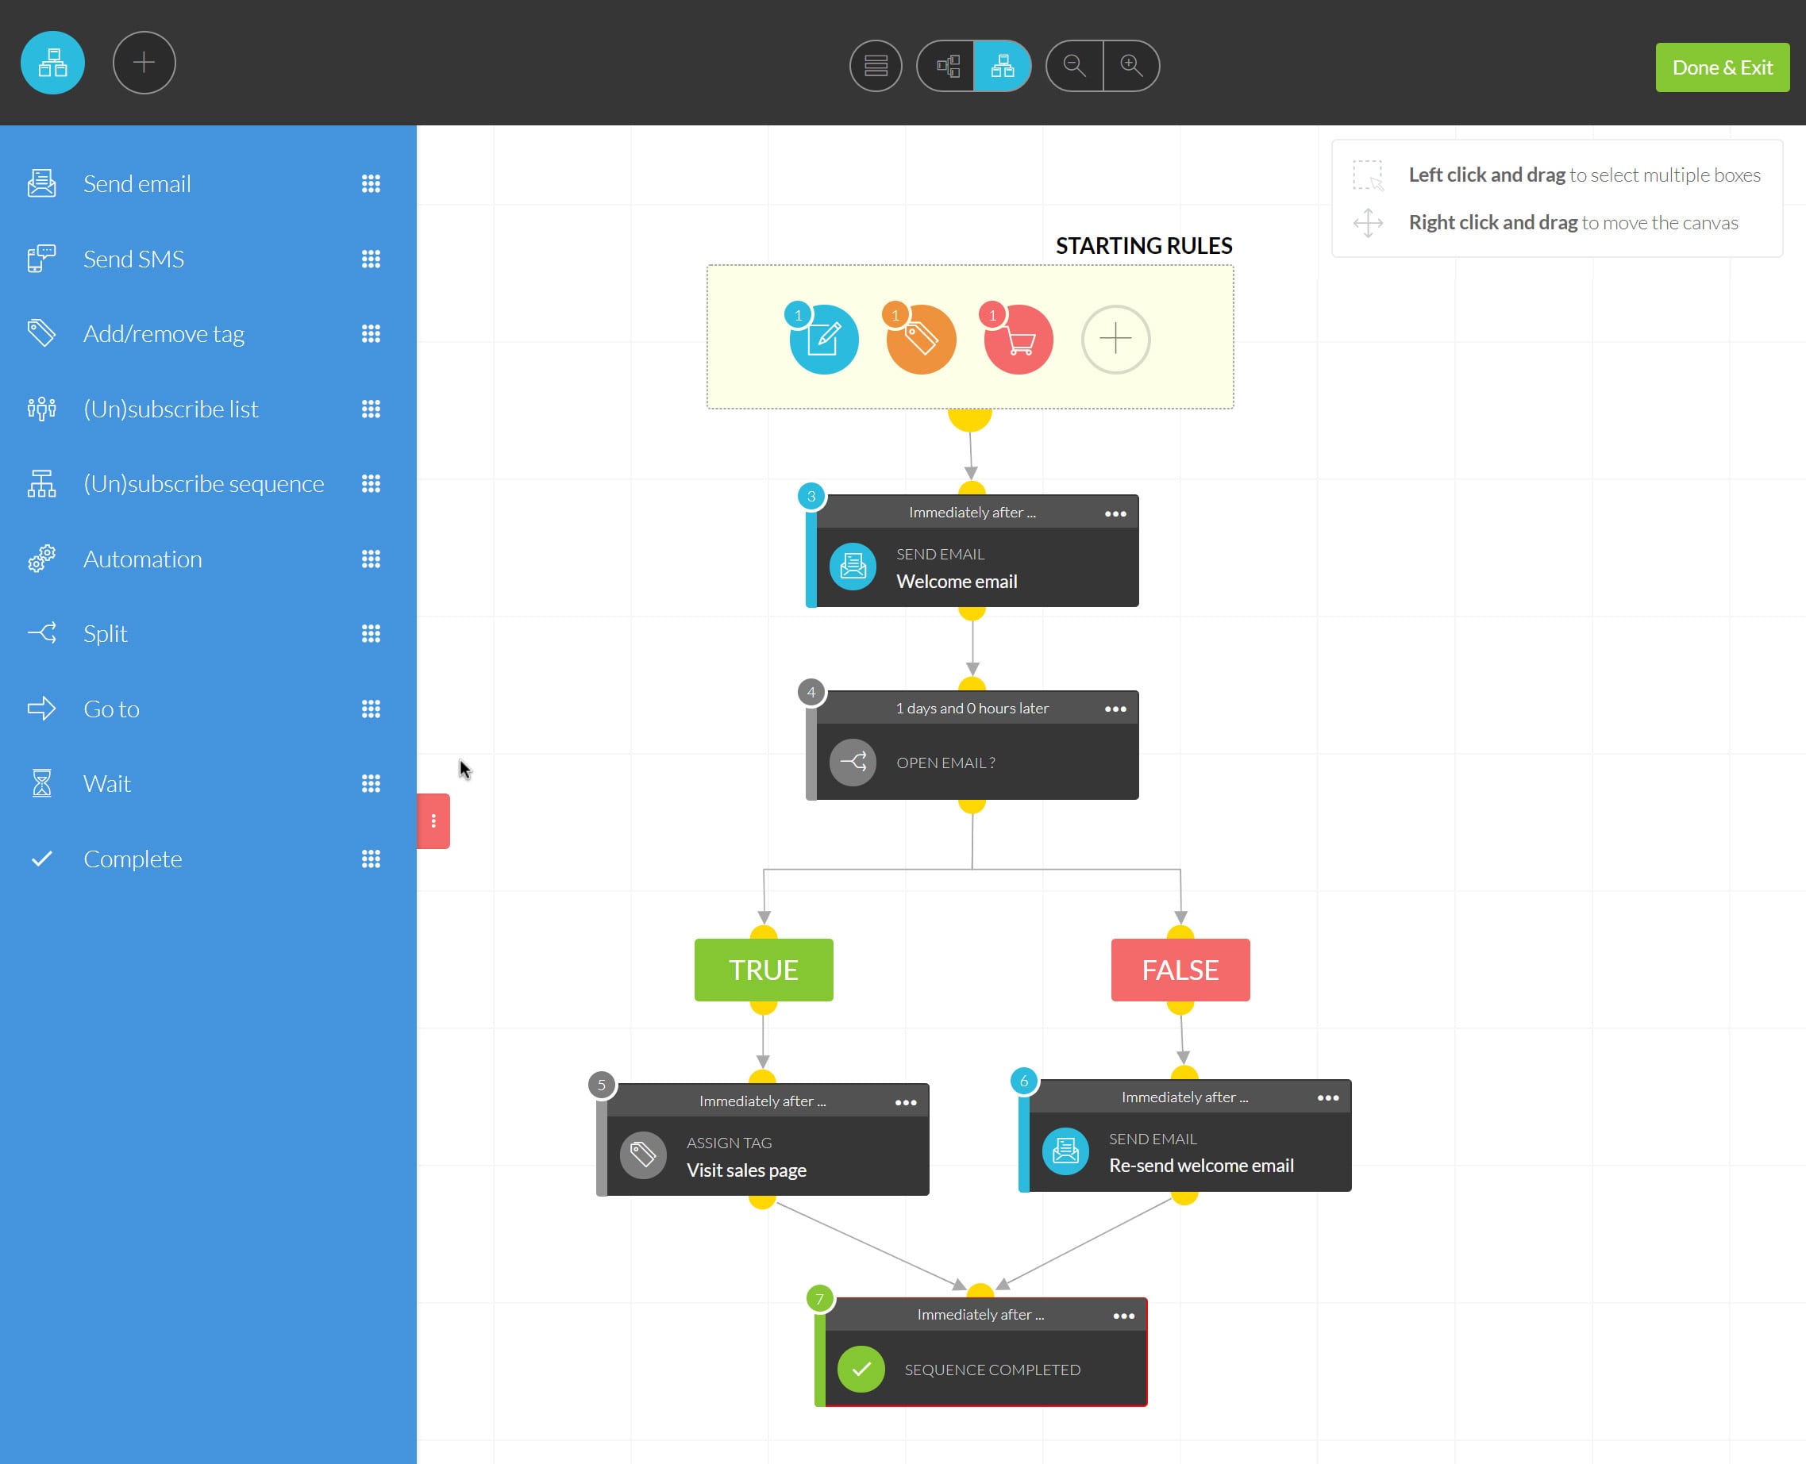Click the Complete sidebar icon
Viewport: 1806px width, 1464px height.
click(x=42, y=858)
